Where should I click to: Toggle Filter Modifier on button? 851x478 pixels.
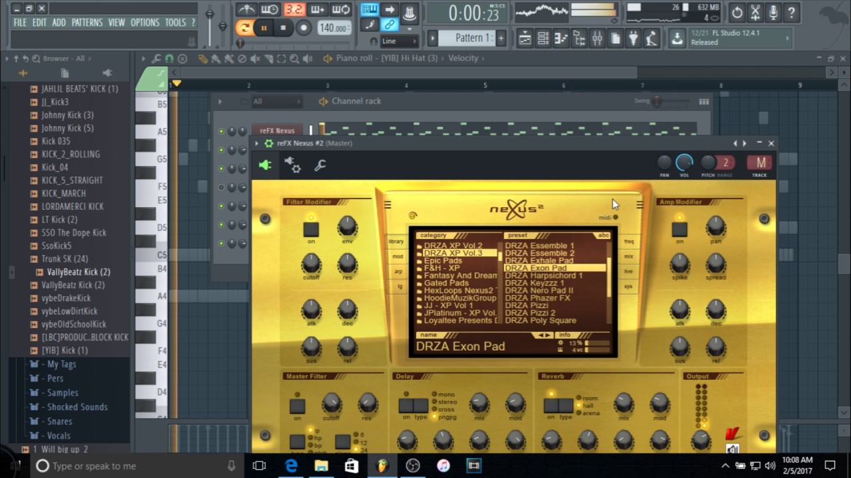pos(310,229)
